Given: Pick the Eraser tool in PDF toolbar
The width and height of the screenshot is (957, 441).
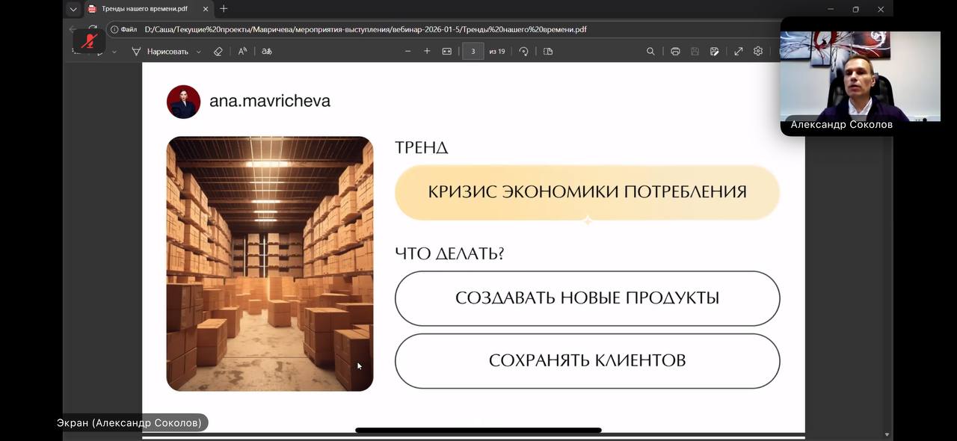Looking at the screenshot, I should pyautogui.click(x=218, y=52).
